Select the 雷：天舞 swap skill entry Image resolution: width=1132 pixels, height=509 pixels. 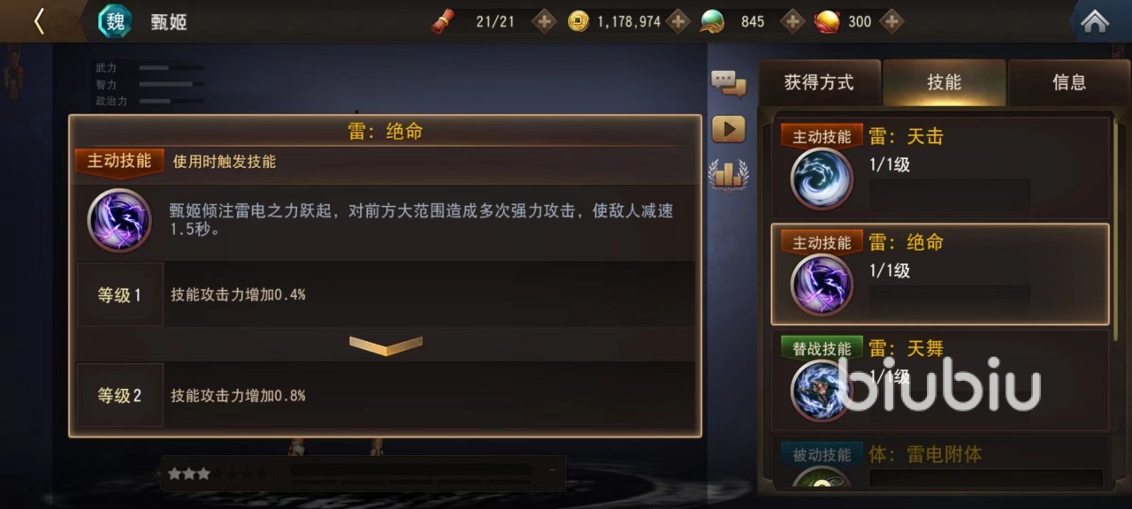click(941, 380)
